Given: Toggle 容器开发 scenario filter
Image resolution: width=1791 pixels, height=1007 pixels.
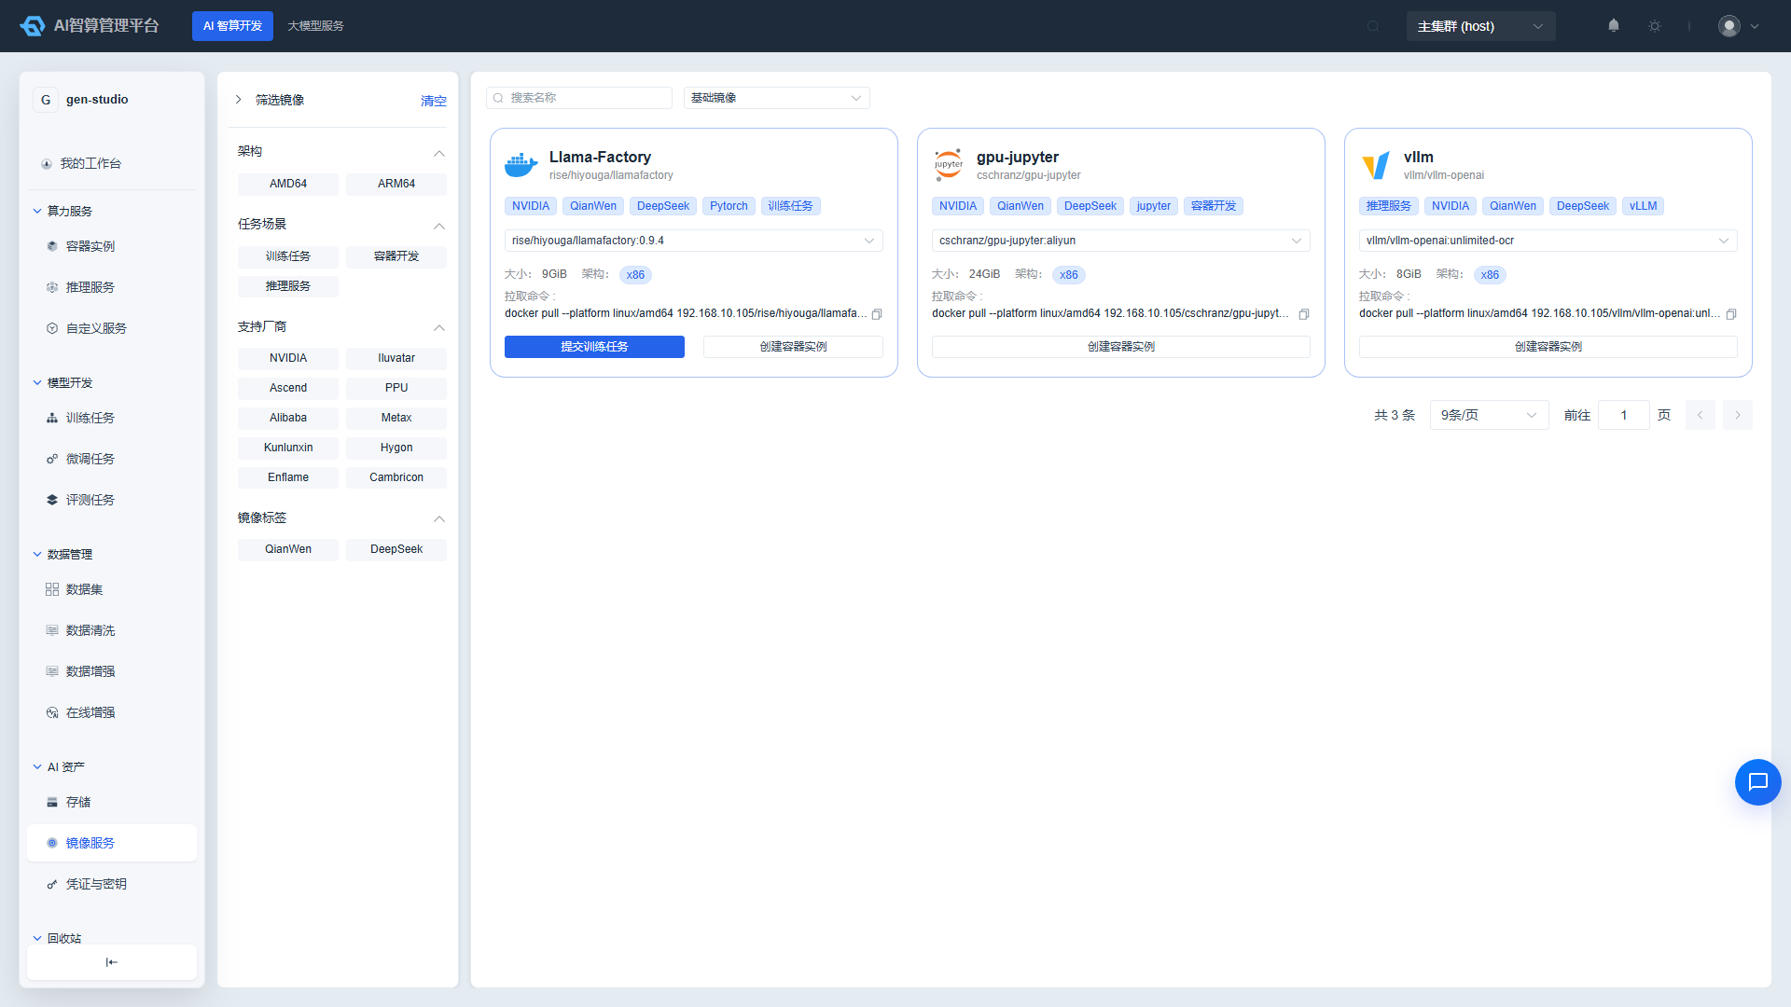Looking at the screenshot, I should point(396,256).
